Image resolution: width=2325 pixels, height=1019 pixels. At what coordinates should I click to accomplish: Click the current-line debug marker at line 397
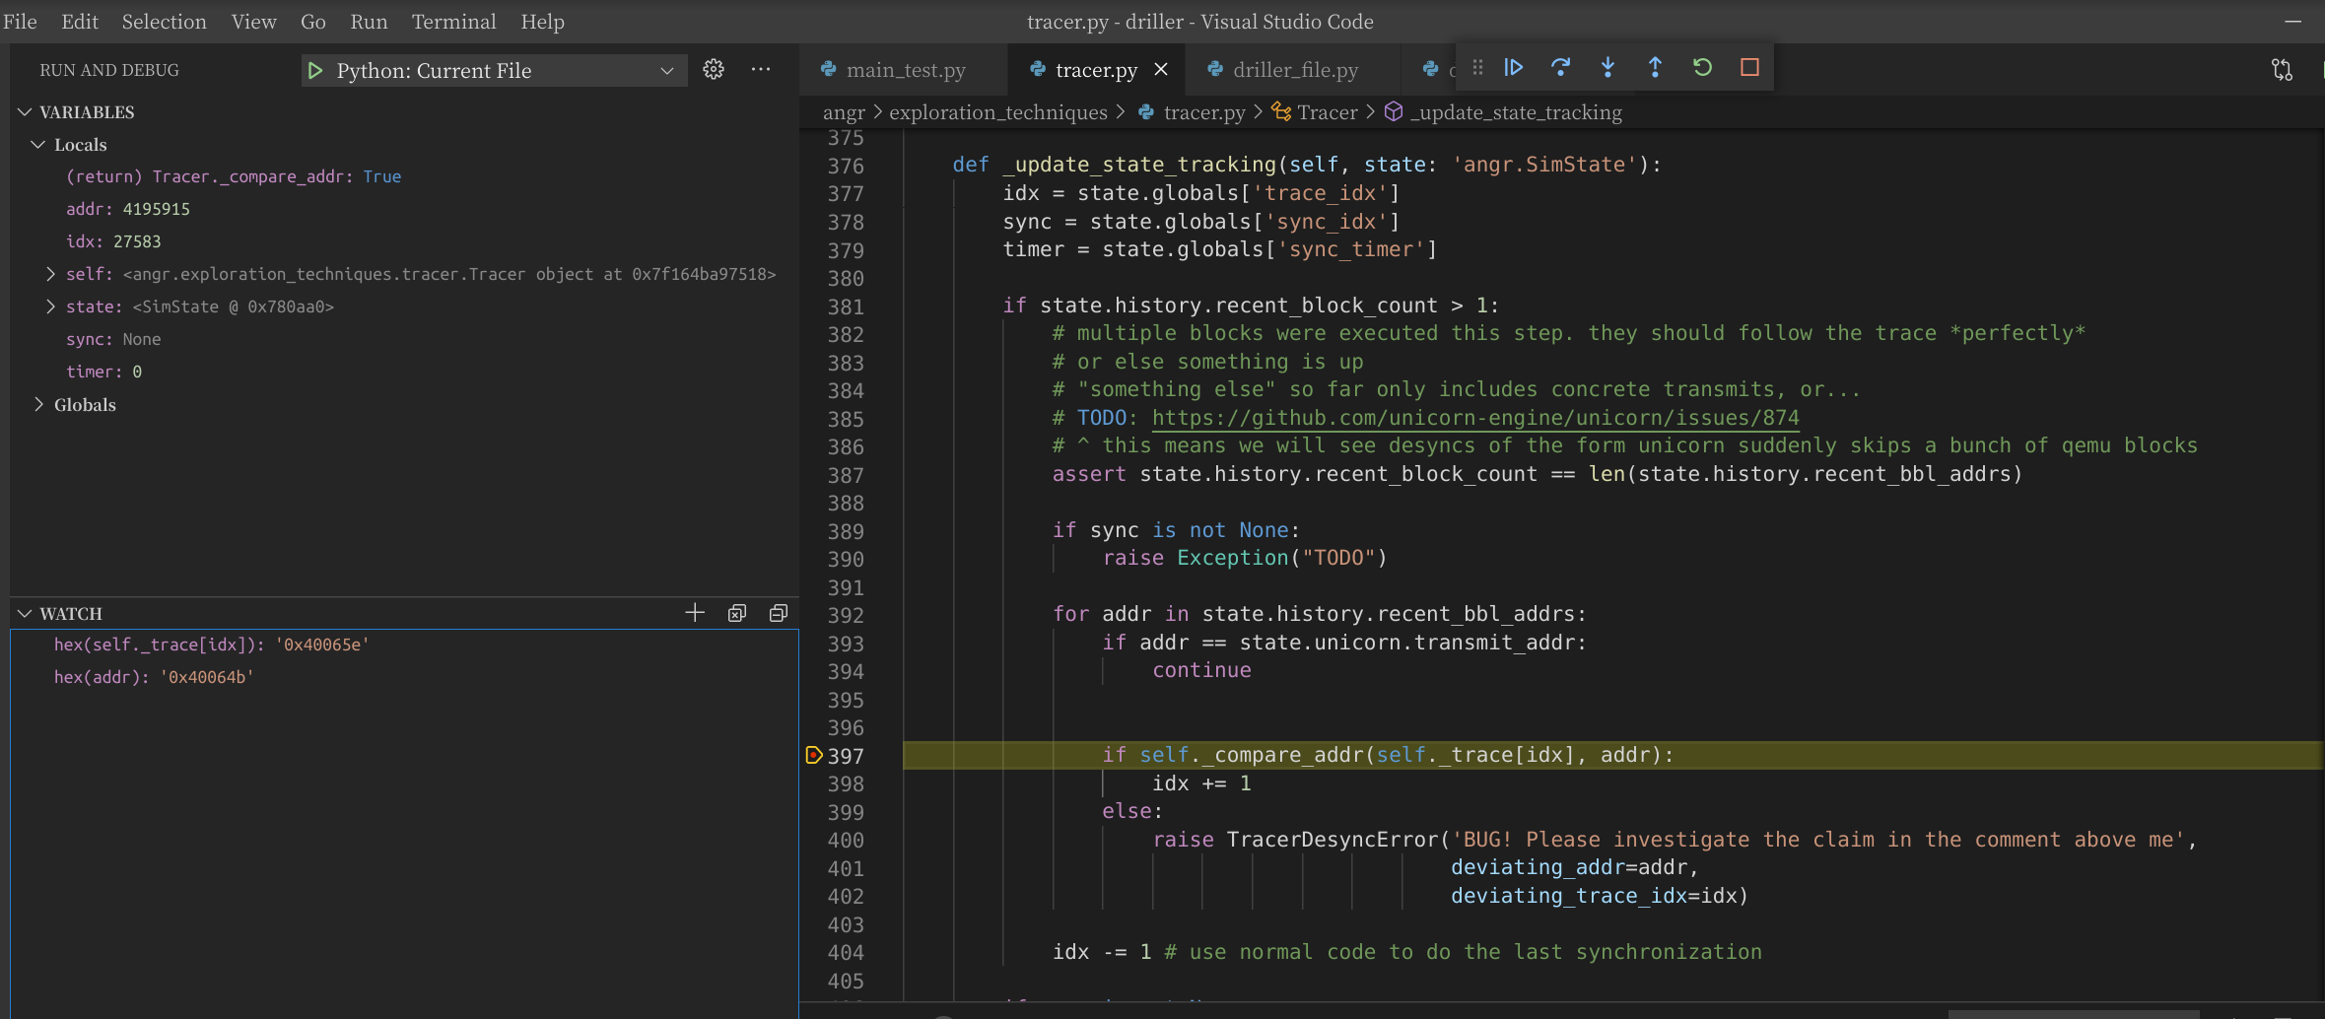(x=814, y=756)
